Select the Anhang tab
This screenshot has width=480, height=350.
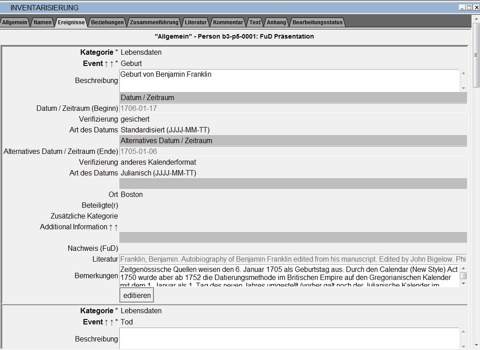(276, 22)
